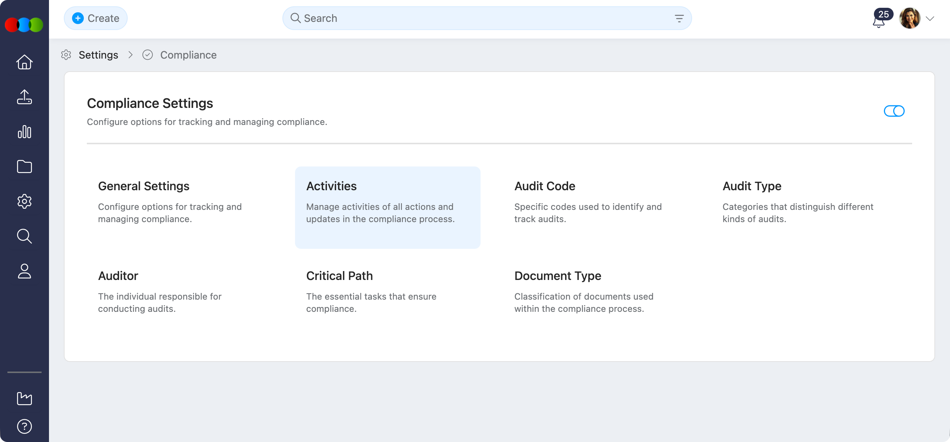The width and height of the screenshot is (950, 442).
Task: Open the Activities settings card
Action: pos(387,207)
